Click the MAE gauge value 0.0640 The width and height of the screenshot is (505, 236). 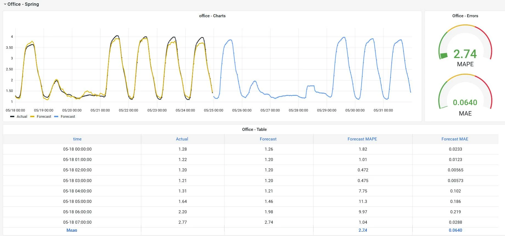tap(465, 102)
